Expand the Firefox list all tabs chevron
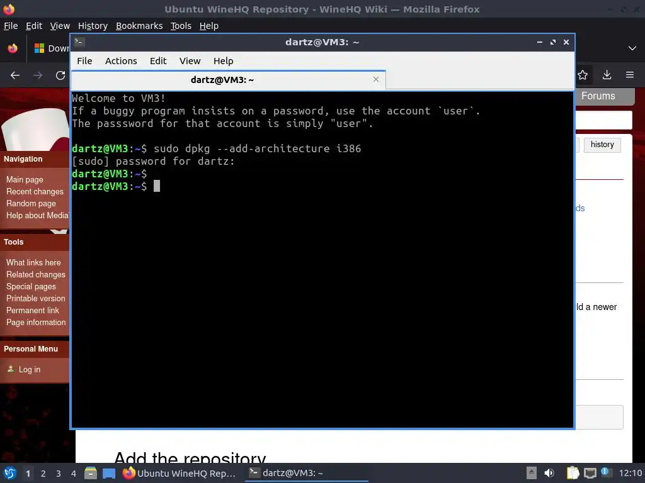Screen dimensions: 645x483 (x=632, y=48)
